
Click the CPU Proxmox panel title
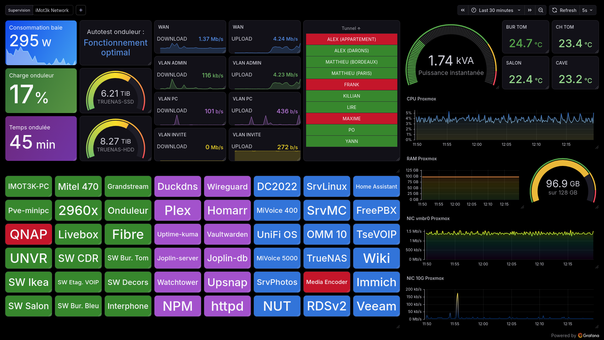tap(421, 99)
